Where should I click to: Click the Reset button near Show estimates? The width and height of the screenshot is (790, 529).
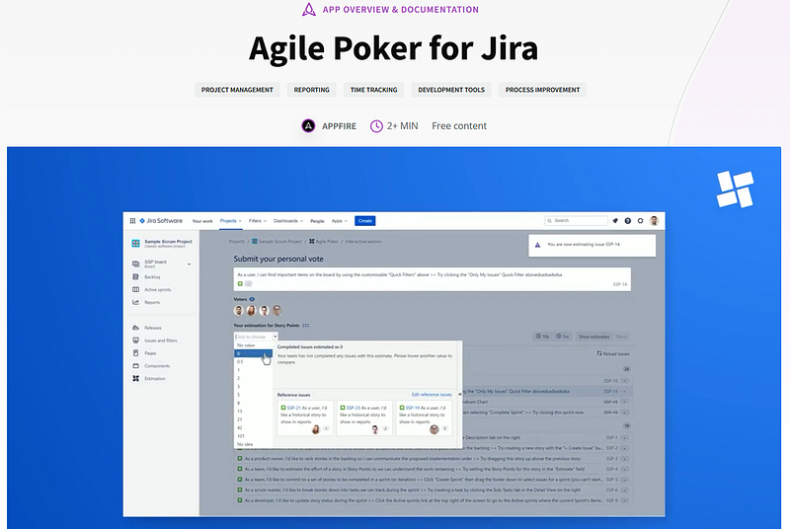(622, 337)
